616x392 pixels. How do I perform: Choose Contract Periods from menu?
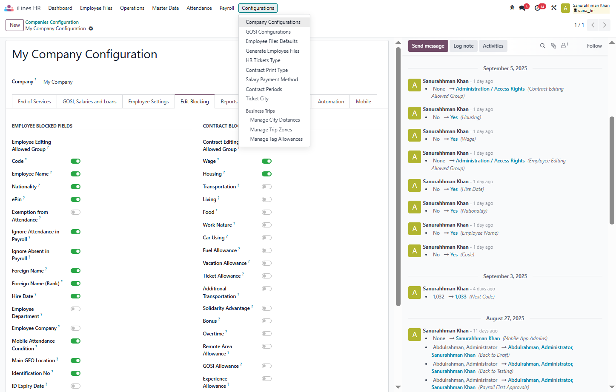274,89
